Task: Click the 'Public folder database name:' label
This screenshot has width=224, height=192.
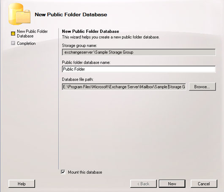Action: click(x=86, y=62)
